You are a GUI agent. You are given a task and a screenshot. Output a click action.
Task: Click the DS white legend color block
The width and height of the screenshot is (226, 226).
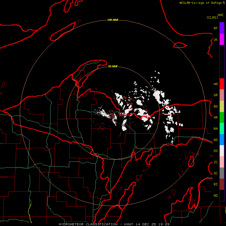222,151
